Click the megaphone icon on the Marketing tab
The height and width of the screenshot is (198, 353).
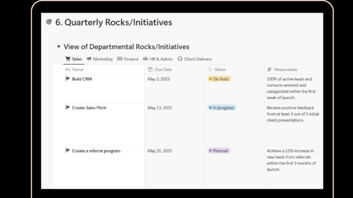pos(89,59)
